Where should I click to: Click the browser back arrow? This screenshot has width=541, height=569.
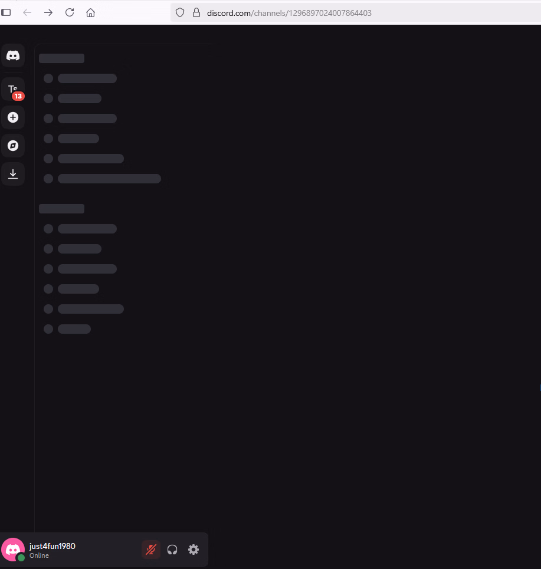(27, 13)
